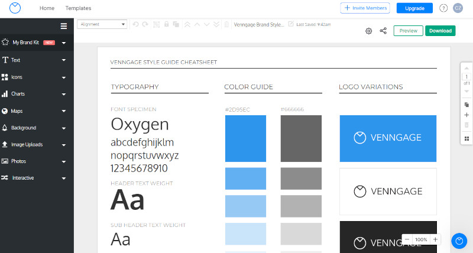
Task: Click the group selection icon in toolbar
Action: pos(156,24)
